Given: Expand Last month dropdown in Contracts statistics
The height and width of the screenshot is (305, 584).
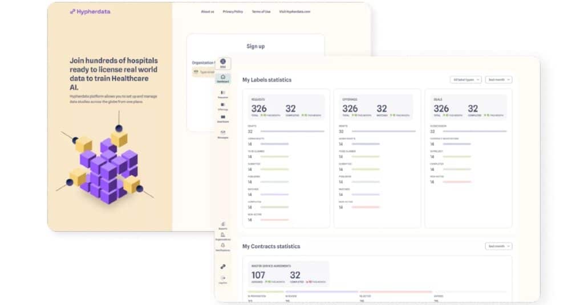Looking at the screenshot, I should pos(498,246).
